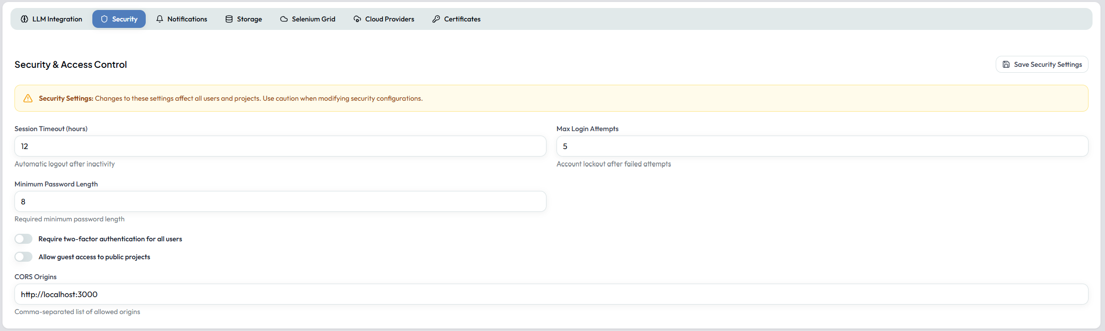Image resolution: width=1105 pixels, height=331 pixels.
Task: Switch to the Notifications tab
Action: (x=182, y=19)
